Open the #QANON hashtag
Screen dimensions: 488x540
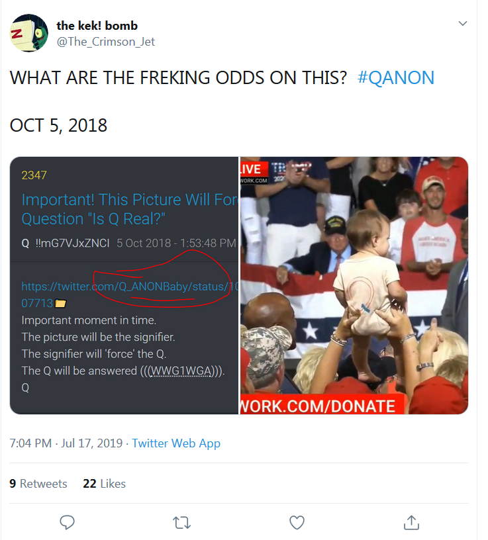pos(395,77)
